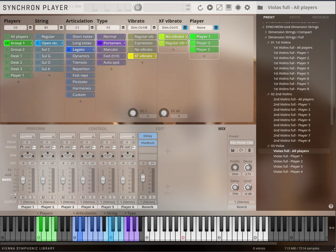The height and width of the screenshot is (252, 336).
Task: Save the mixer preset using the floppy disk icon
Action: pyautogui.click(x=232, y=150)
